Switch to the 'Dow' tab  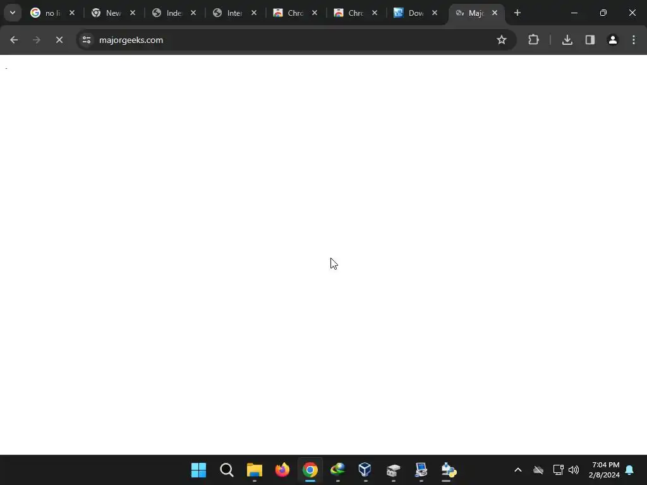coord(409,13)
